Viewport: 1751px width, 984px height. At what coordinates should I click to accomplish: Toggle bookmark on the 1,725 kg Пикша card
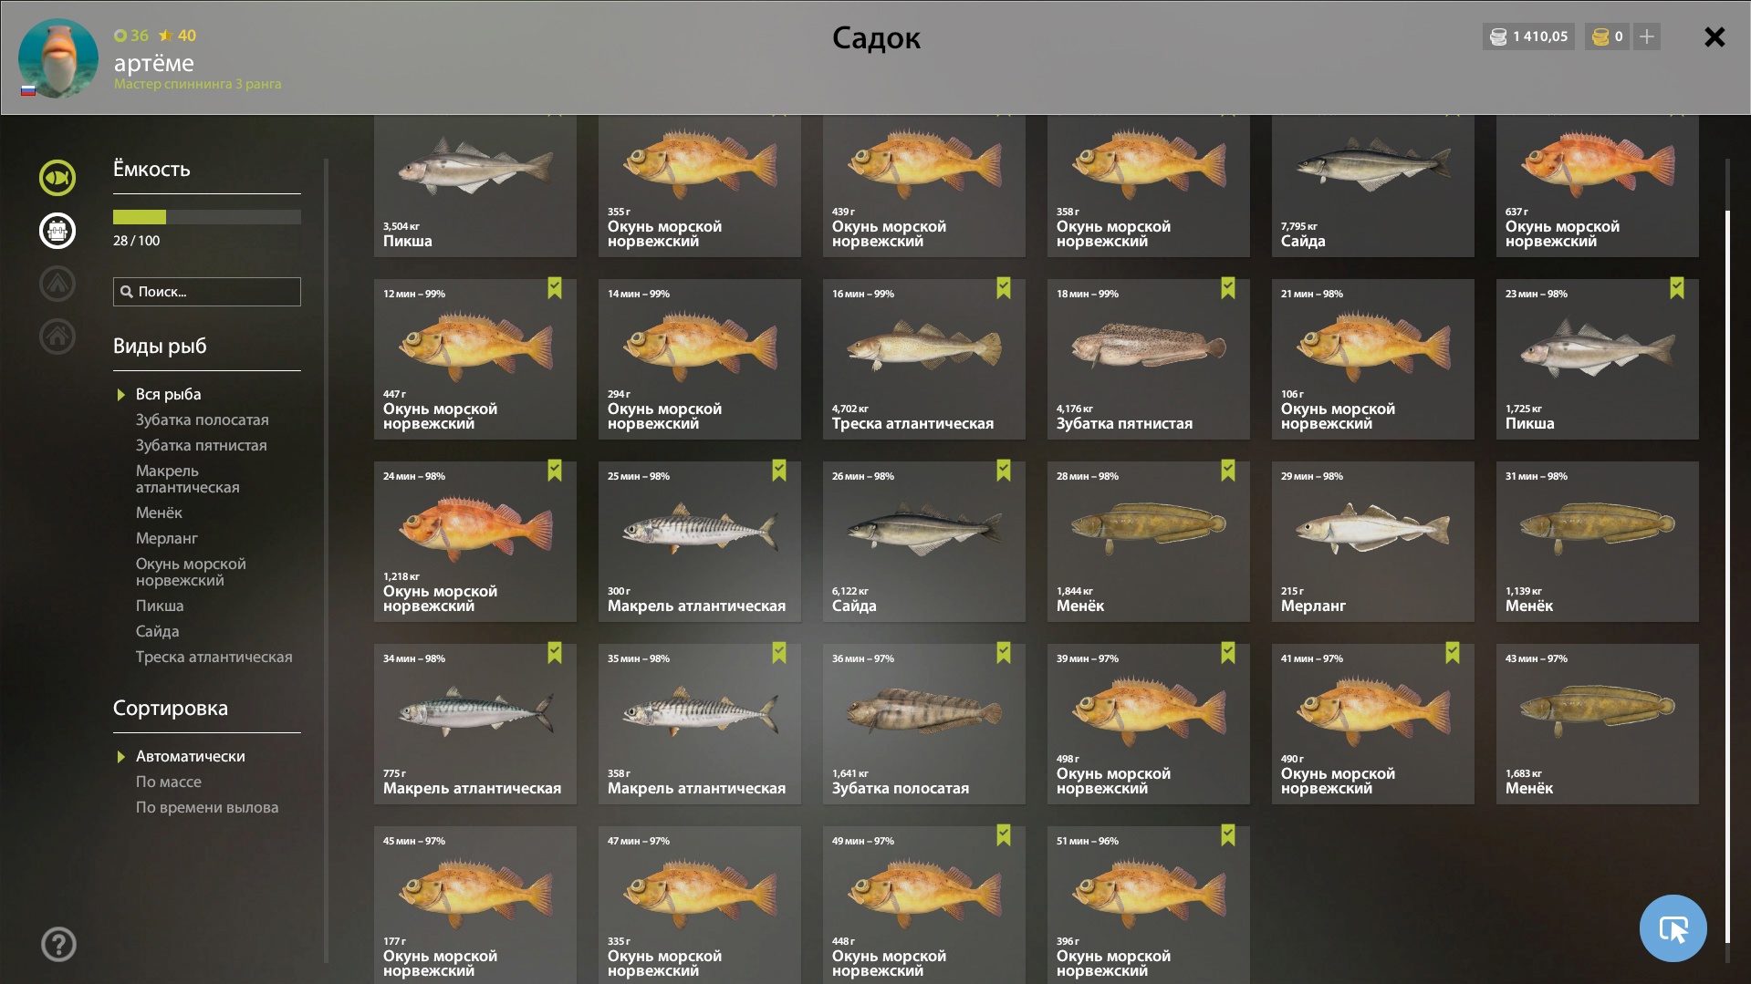[x=1677, y=289]
